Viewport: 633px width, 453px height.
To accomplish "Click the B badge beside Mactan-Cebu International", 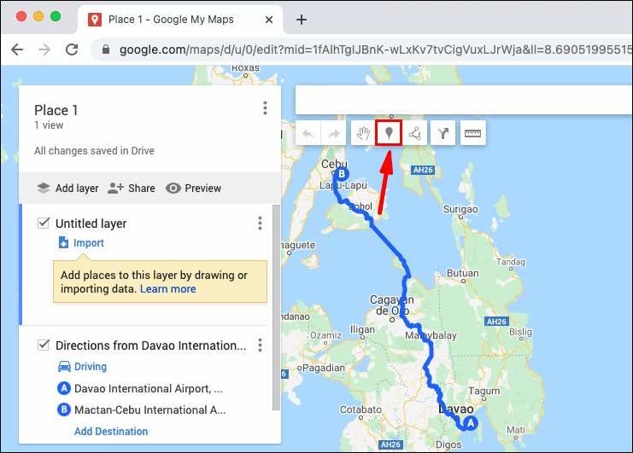I will 64,409.
